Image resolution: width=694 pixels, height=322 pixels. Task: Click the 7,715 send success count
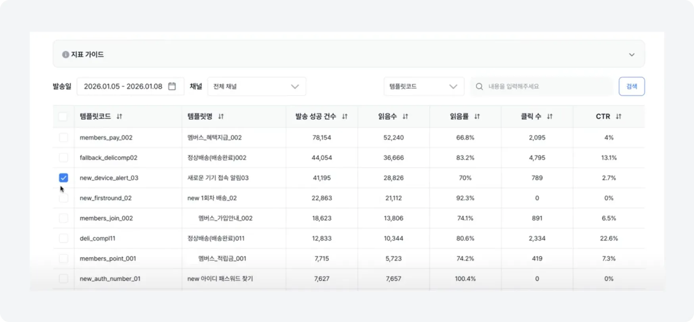[322, 259]
